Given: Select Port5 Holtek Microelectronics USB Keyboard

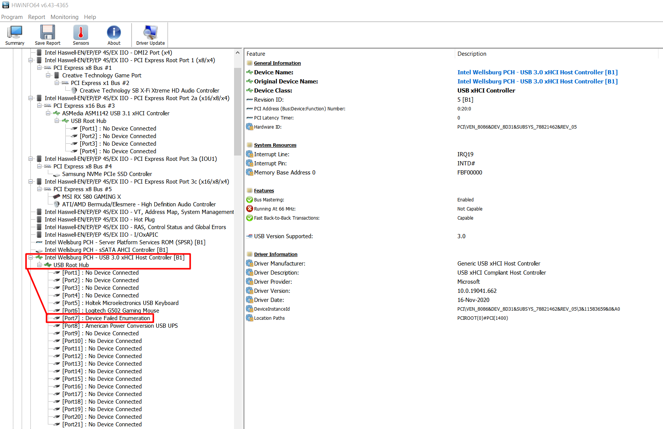Looking at the screenshot, I should (x=120, y=303).
